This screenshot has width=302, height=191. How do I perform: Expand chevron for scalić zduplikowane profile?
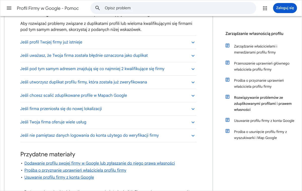click(x=193, y=95)
